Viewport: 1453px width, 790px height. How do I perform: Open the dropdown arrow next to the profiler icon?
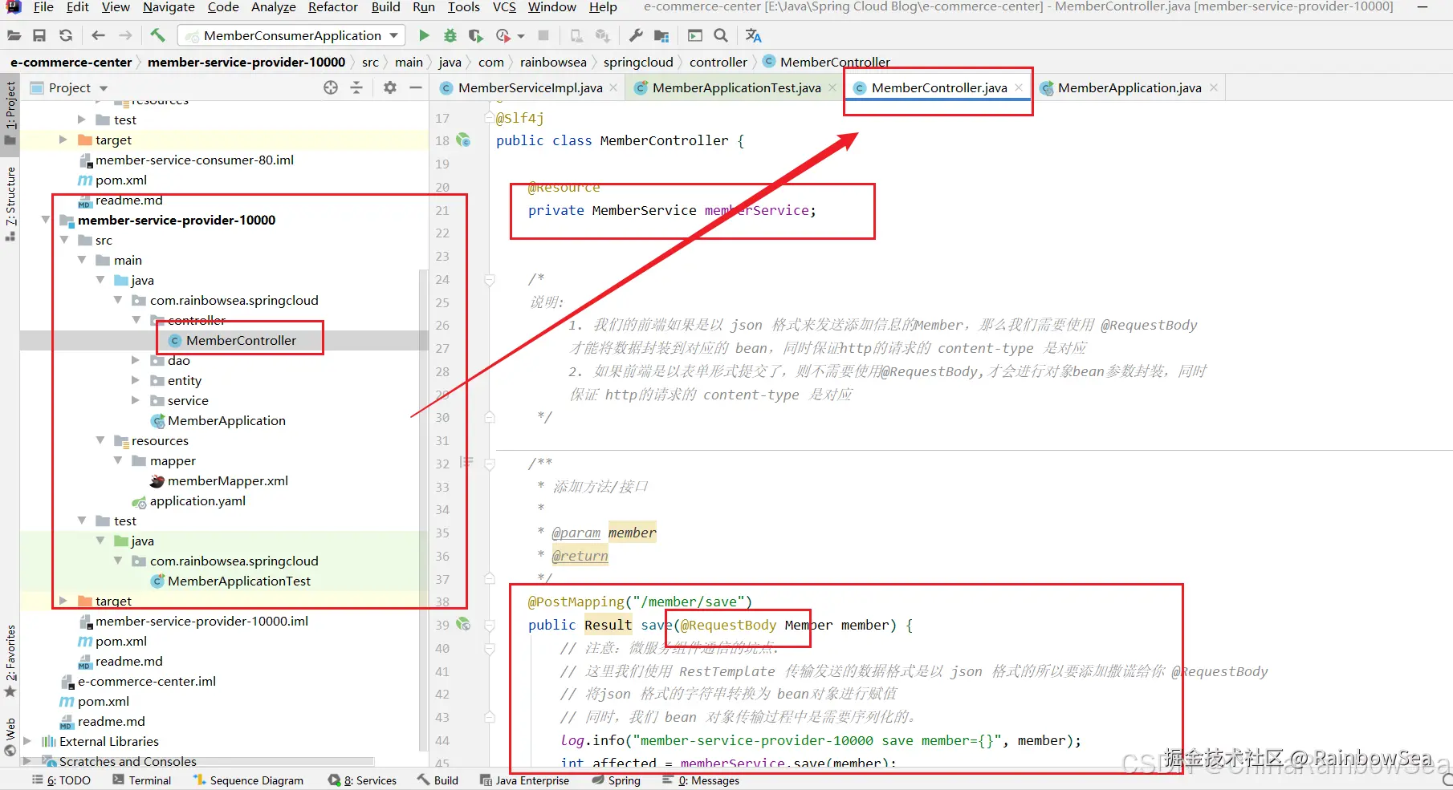521,36
